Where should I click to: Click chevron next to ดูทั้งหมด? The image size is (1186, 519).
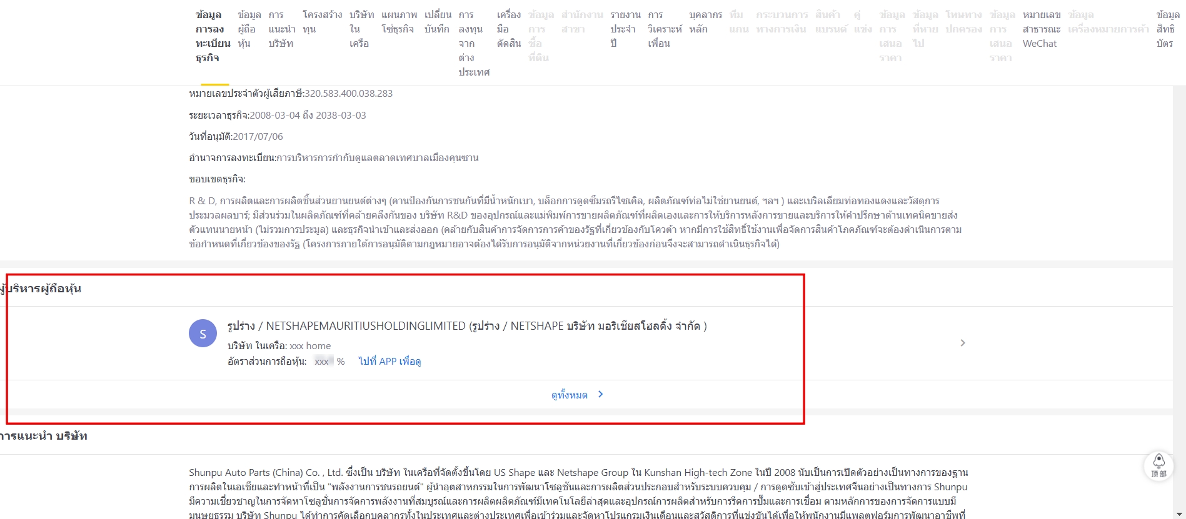coord(601,395)
